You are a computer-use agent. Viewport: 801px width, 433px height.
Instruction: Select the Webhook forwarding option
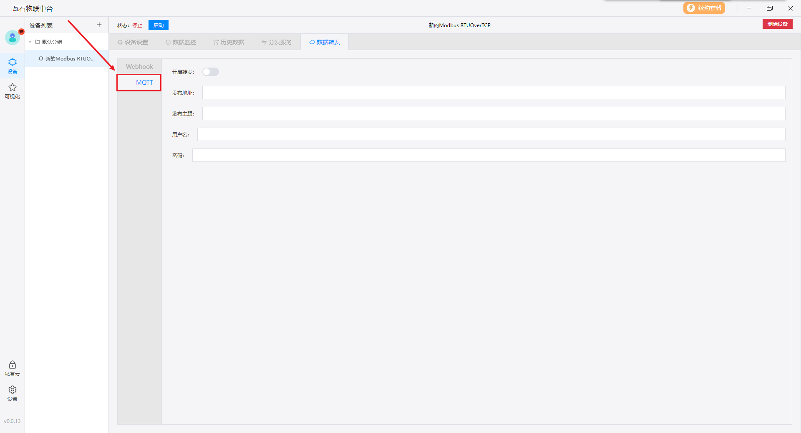point(139,67)
